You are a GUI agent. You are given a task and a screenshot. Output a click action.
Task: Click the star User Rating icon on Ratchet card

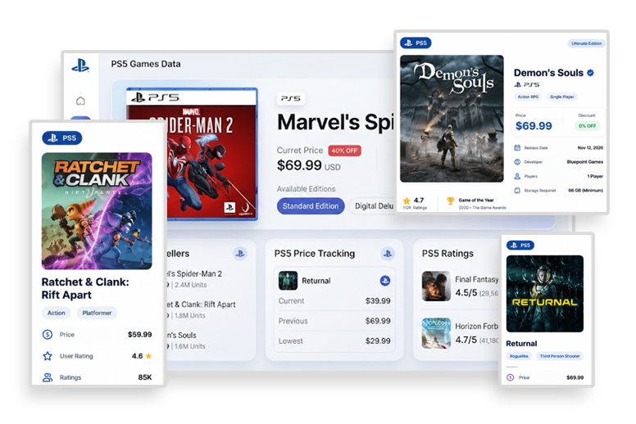coord(48,356)
